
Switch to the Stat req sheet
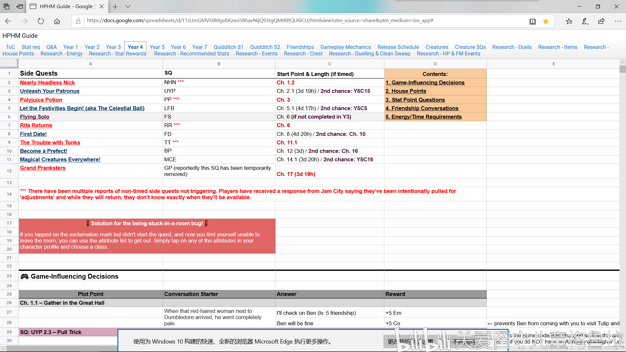coord(31,47)
